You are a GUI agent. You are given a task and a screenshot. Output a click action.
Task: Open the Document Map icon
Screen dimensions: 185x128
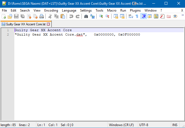click(x=156, y=16)
